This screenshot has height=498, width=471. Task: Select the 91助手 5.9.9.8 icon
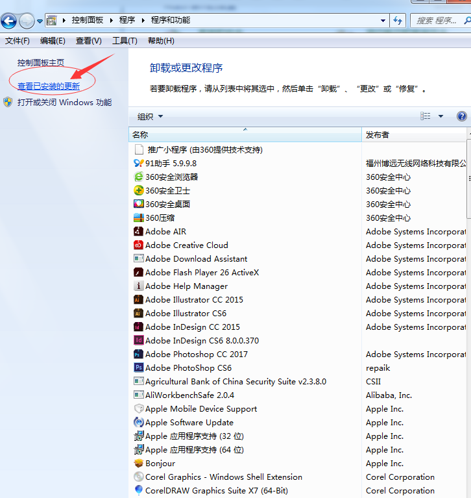(x=139, y=163)
